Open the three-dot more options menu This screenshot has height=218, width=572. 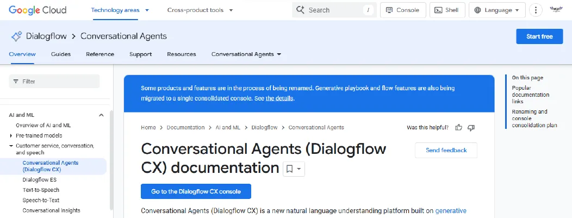coord(536,10)
